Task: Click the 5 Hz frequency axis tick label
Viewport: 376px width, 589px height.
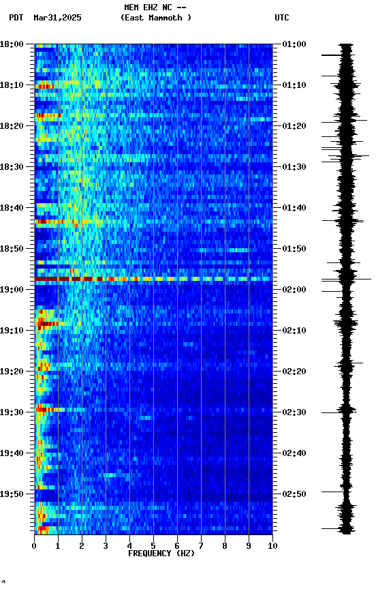Action: click(153, 546)
